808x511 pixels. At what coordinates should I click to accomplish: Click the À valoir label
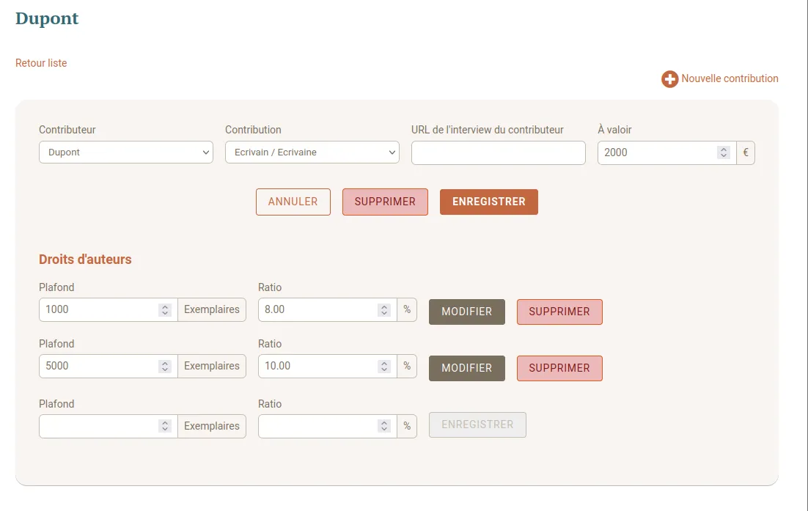tap(614, 130)
